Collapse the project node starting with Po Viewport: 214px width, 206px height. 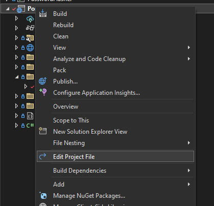pos(8,9)
